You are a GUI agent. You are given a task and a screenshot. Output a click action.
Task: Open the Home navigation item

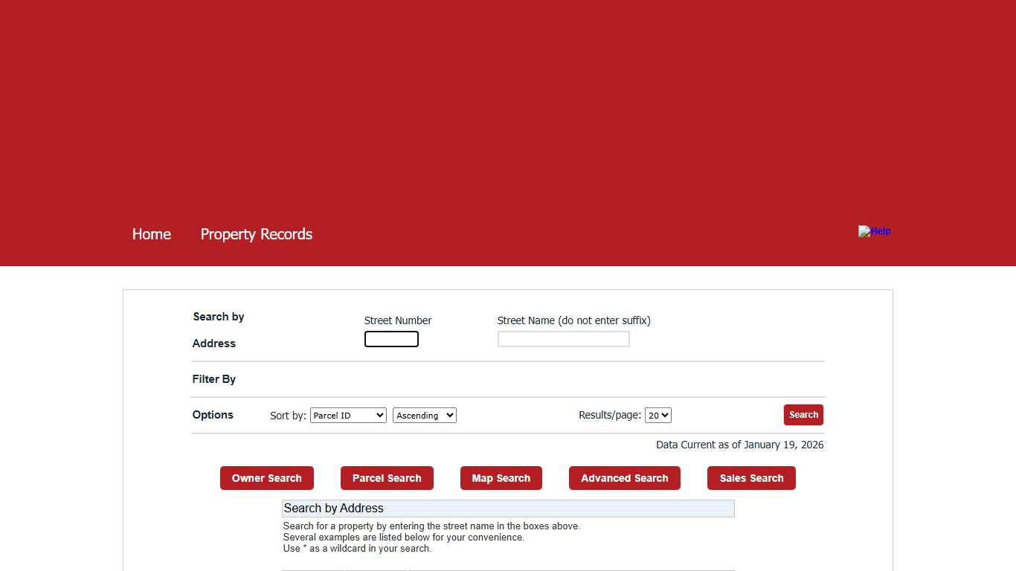(x=151, y=234)
